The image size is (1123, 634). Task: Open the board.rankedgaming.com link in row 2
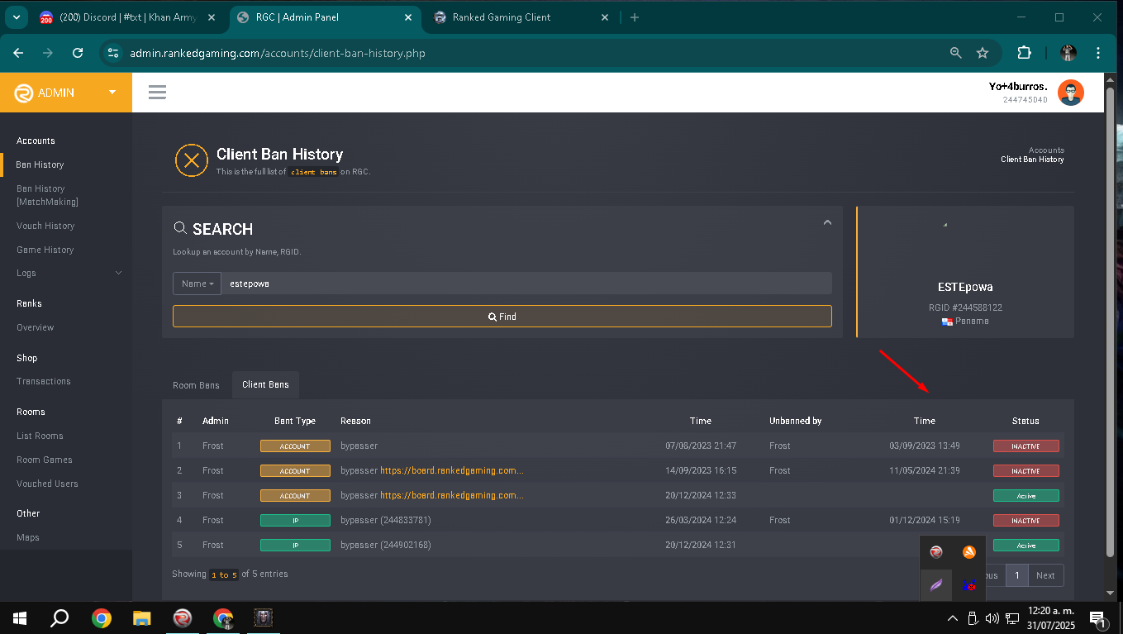(452, 470)
